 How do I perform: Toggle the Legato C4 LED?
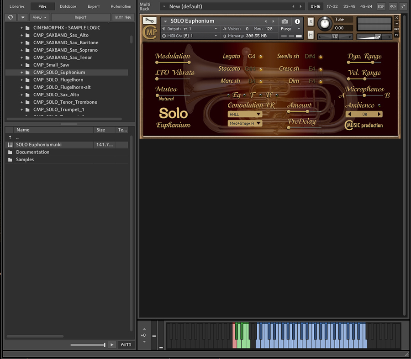[261, 56]
